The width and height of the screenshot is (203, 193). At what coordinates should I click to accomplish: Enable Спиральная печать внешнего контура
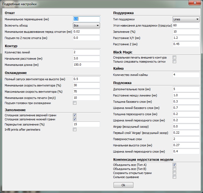(x=174, y=57)
